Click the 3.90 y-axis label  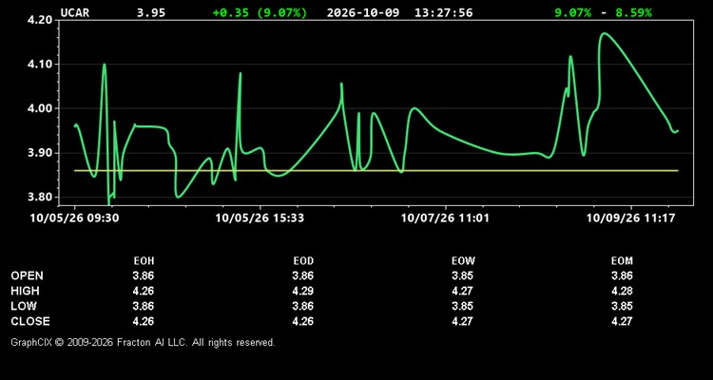pos(41,153)
